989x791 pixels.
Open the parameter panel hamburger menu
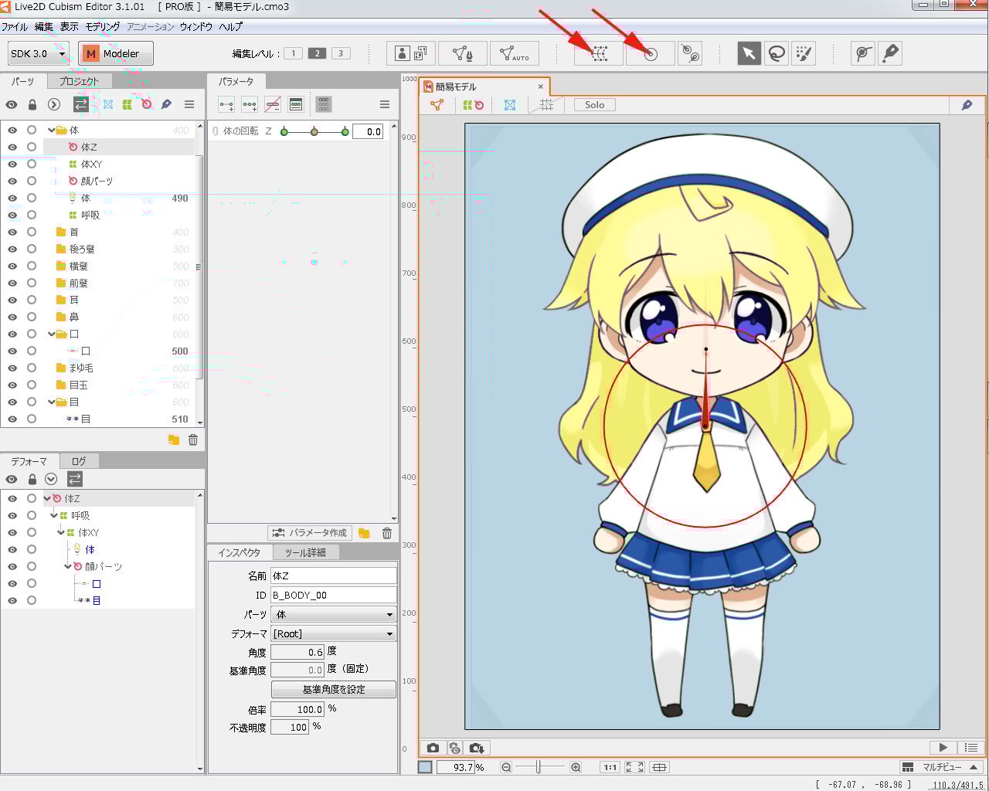[384, 104]
